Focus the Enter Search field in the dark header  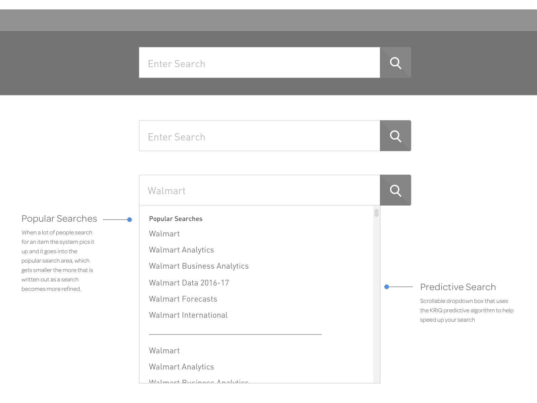tap(259, 63)
